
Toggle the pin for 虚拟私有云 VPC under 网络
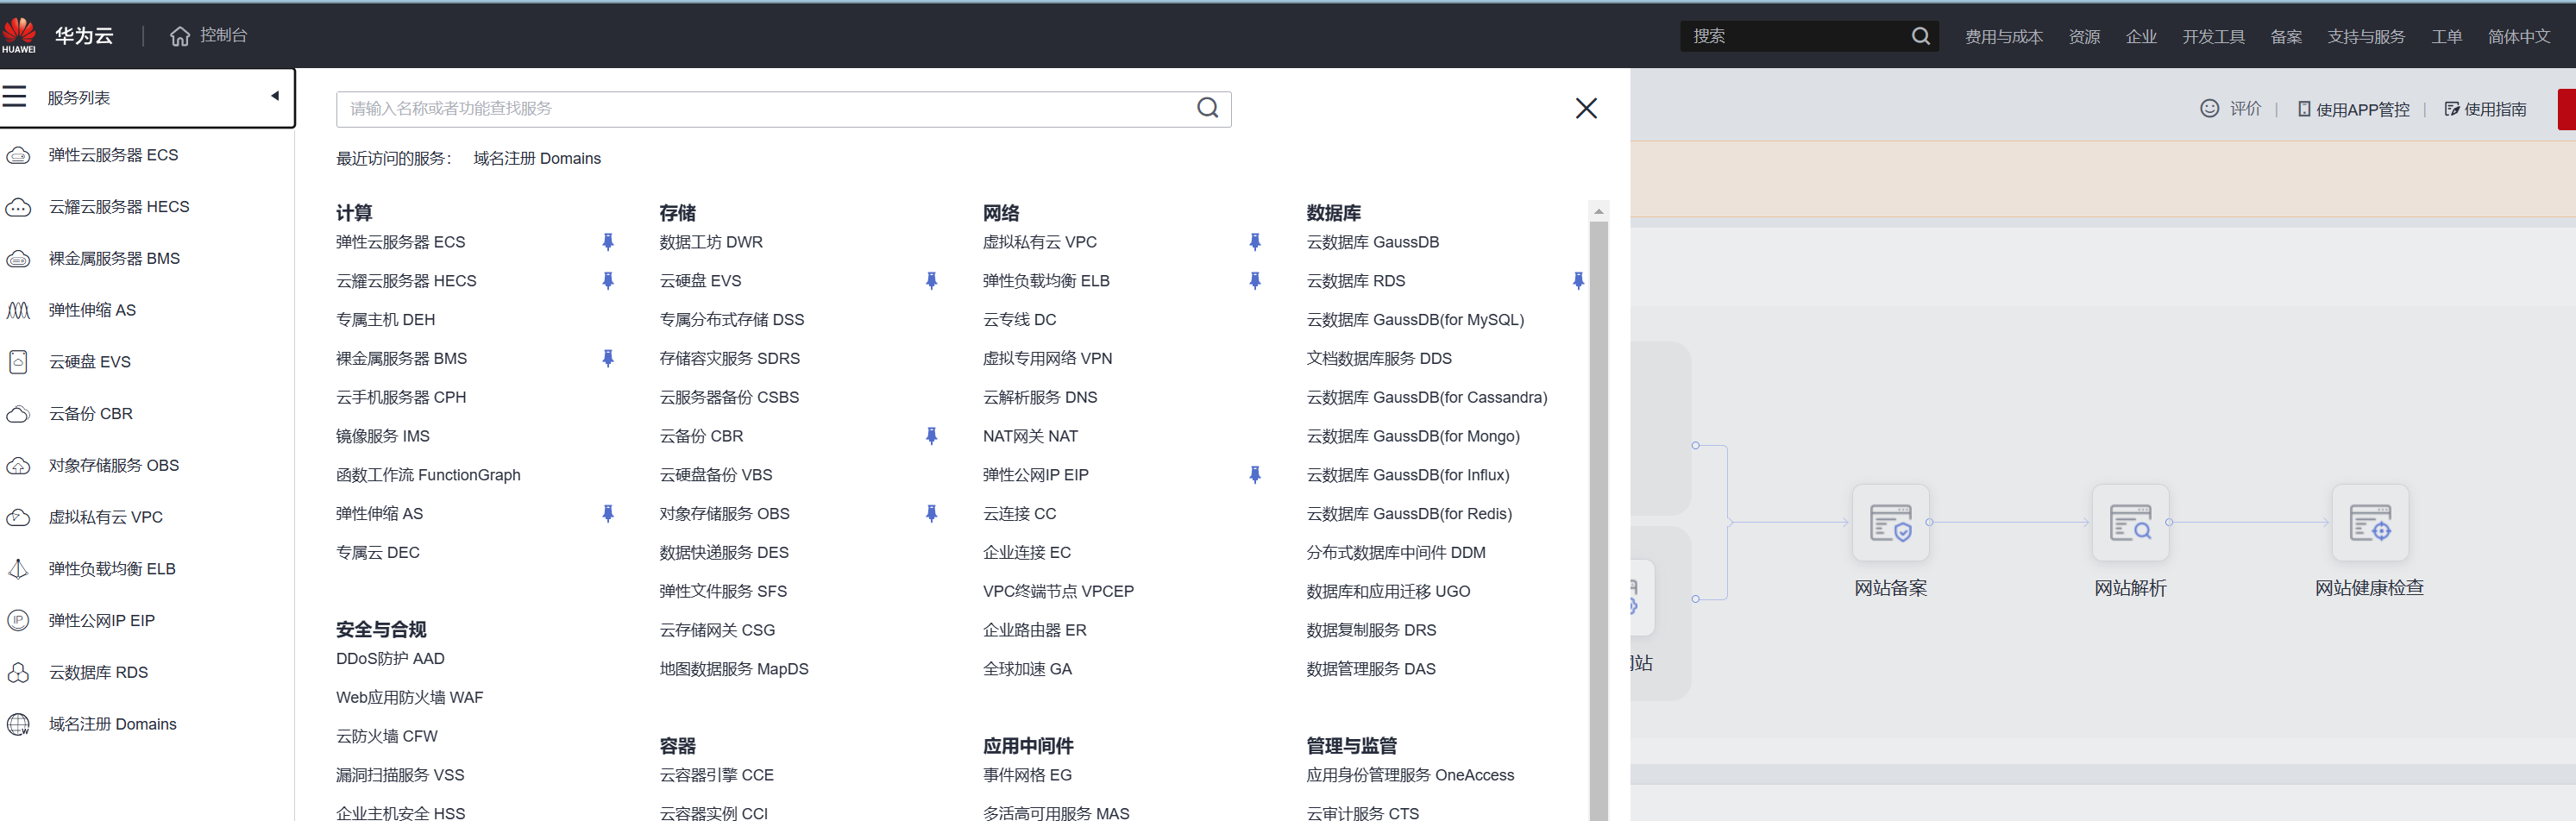pyautogui.click(x=1255, y=242)
